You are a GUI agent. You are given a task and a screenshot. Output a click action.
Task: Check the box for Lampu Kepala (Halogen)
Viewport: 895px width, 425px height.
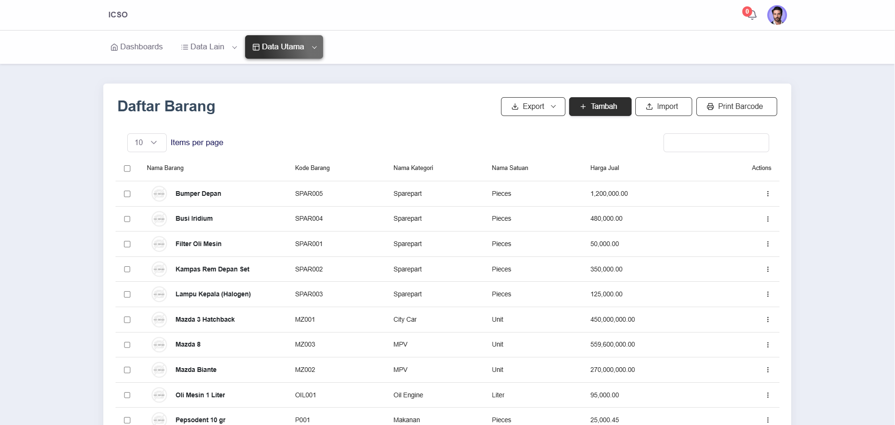click(127, 294)
